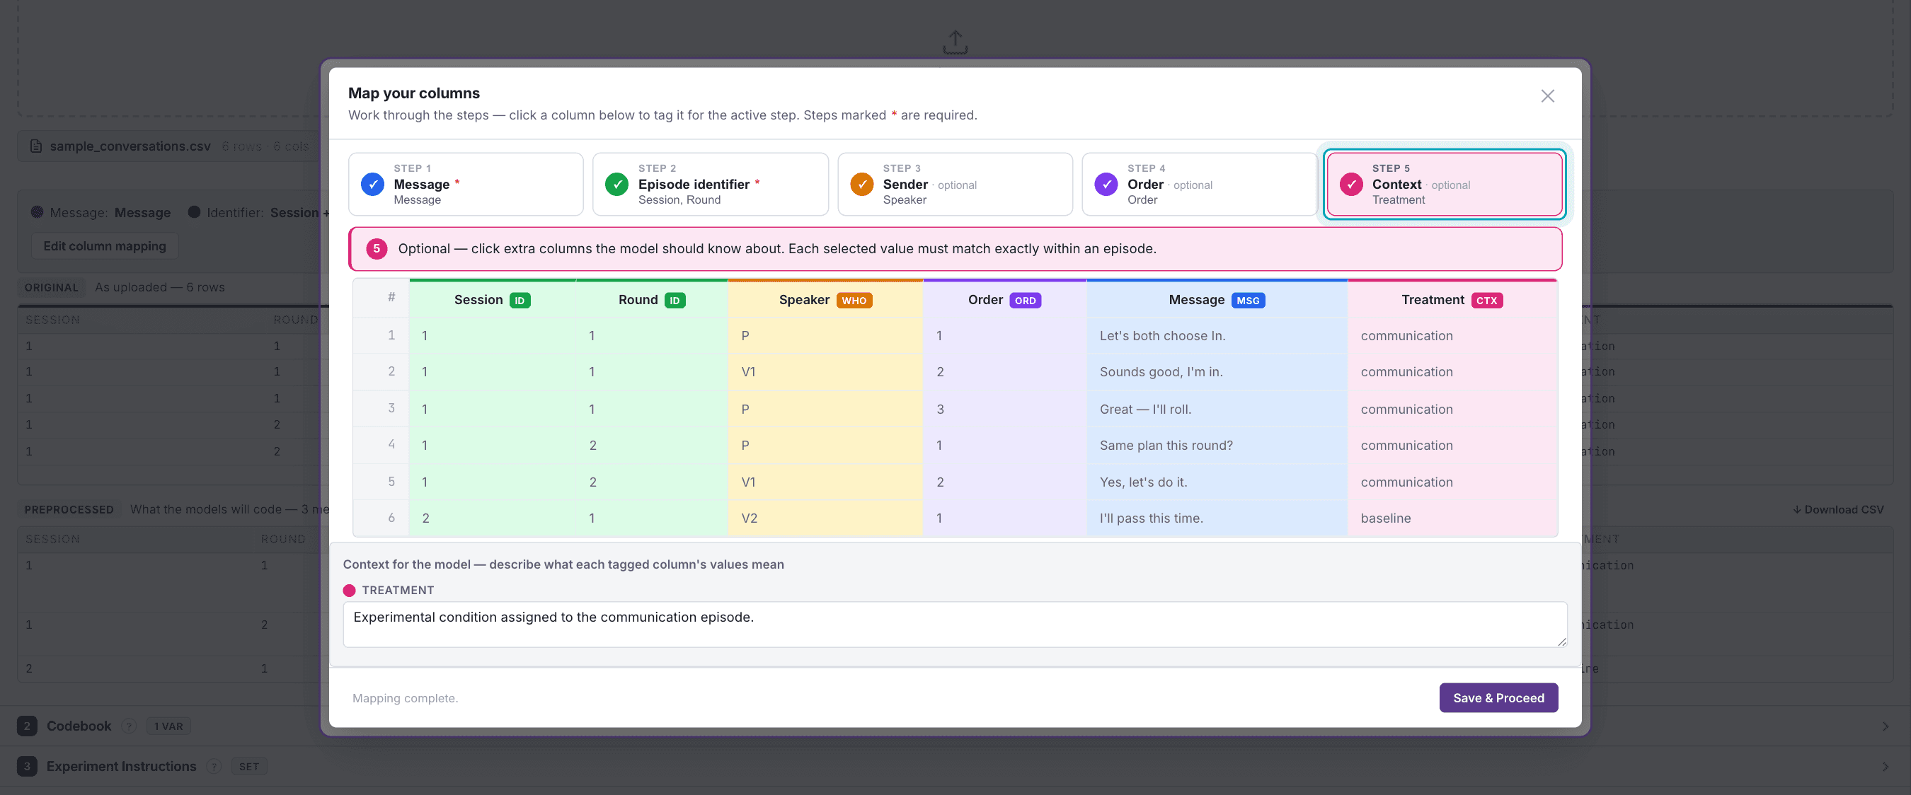Screen dimensions: 1911x795
Task: Switch to Step 4 Order
Action: 1199,184
